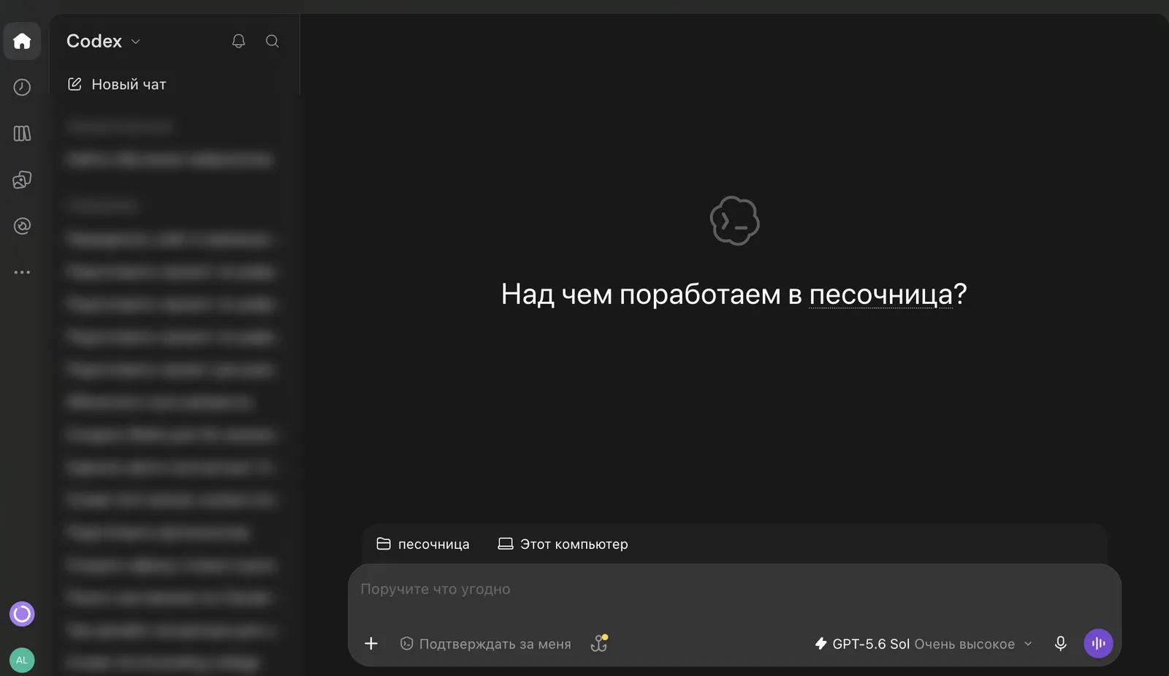Start a new chat via "Новый чат"
This screenshot has width=1169, height=676.
[x=117, y=84]
